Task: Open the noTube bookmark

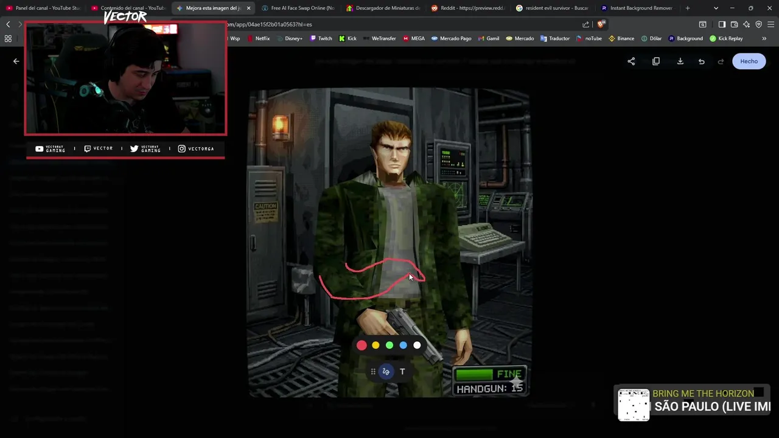Action: (x=589, y=38)
